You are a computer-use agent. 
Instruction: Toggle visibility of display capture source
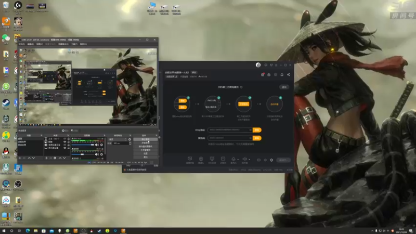tap(64, 148)
